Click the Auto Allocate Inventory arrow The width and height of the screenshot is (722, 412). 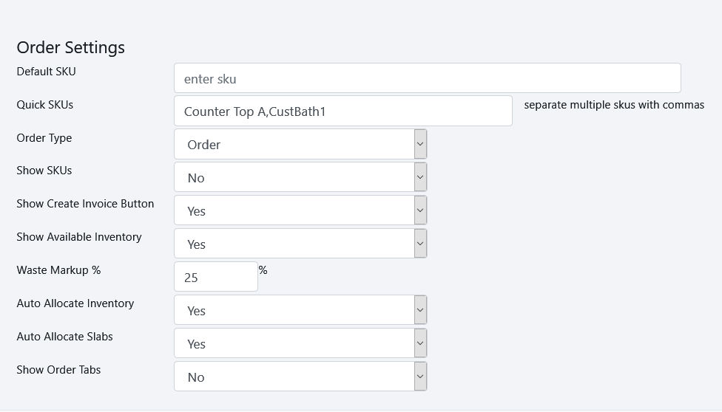420,311
